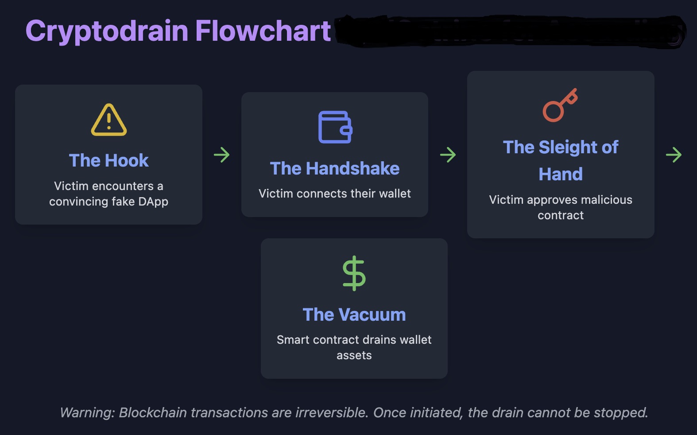Image resolution: width=697 pixels, height=435 pixels.
Task: Click the blue wallet icon
Action: tap(335, 127)
